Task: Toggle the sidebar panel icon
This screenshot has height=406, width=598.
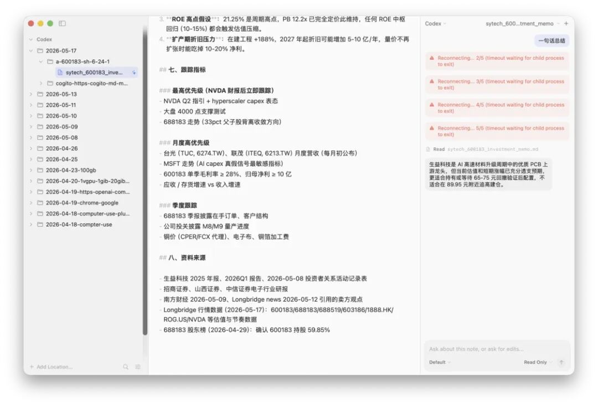Action: click(x=62, y=24)
